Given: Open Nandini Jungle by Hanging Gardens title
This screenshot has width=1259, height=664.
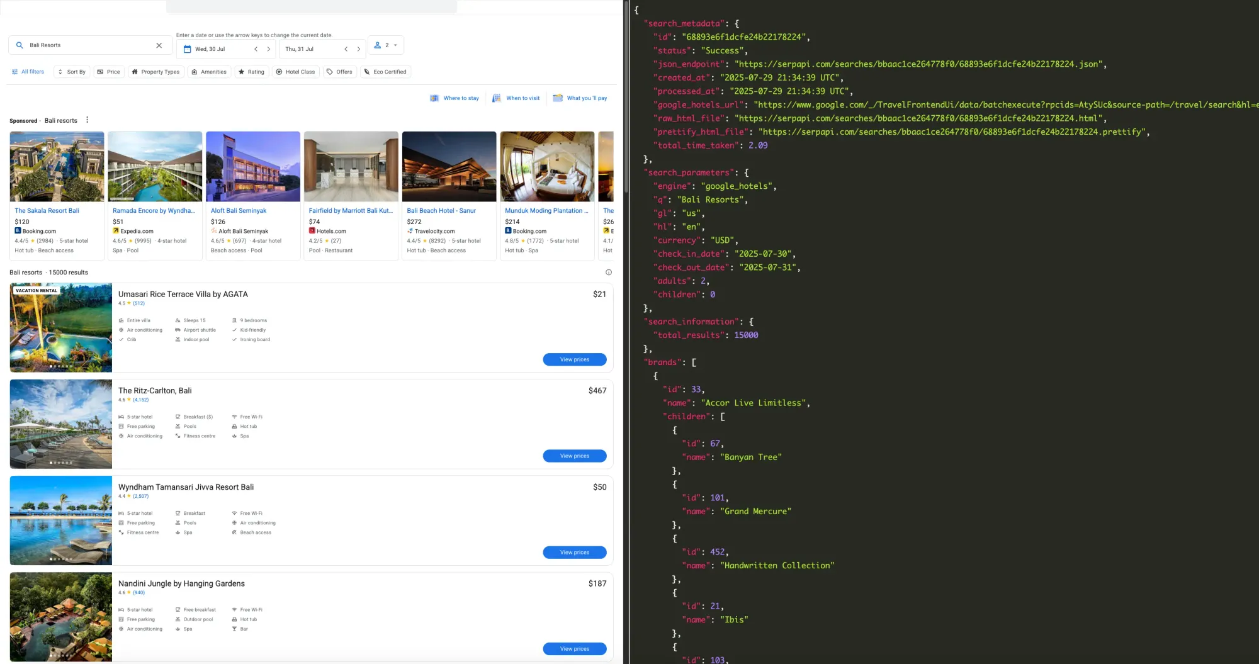Looking at the screenshot, I should click(181, 583).
